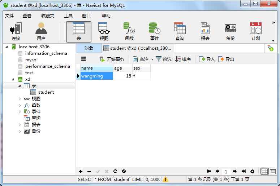Expand the 视图 views tree node
This screenshot has height=186, width=280.
[x=20, y=99]
